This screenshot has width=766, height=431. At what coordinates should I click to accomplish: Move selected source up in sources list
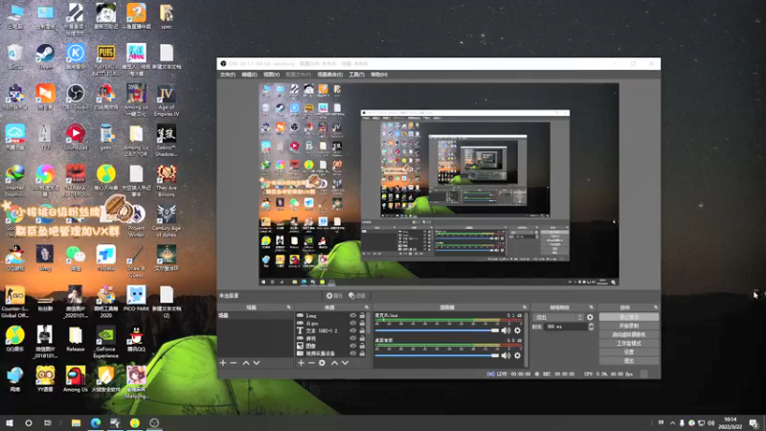[334, 363]
